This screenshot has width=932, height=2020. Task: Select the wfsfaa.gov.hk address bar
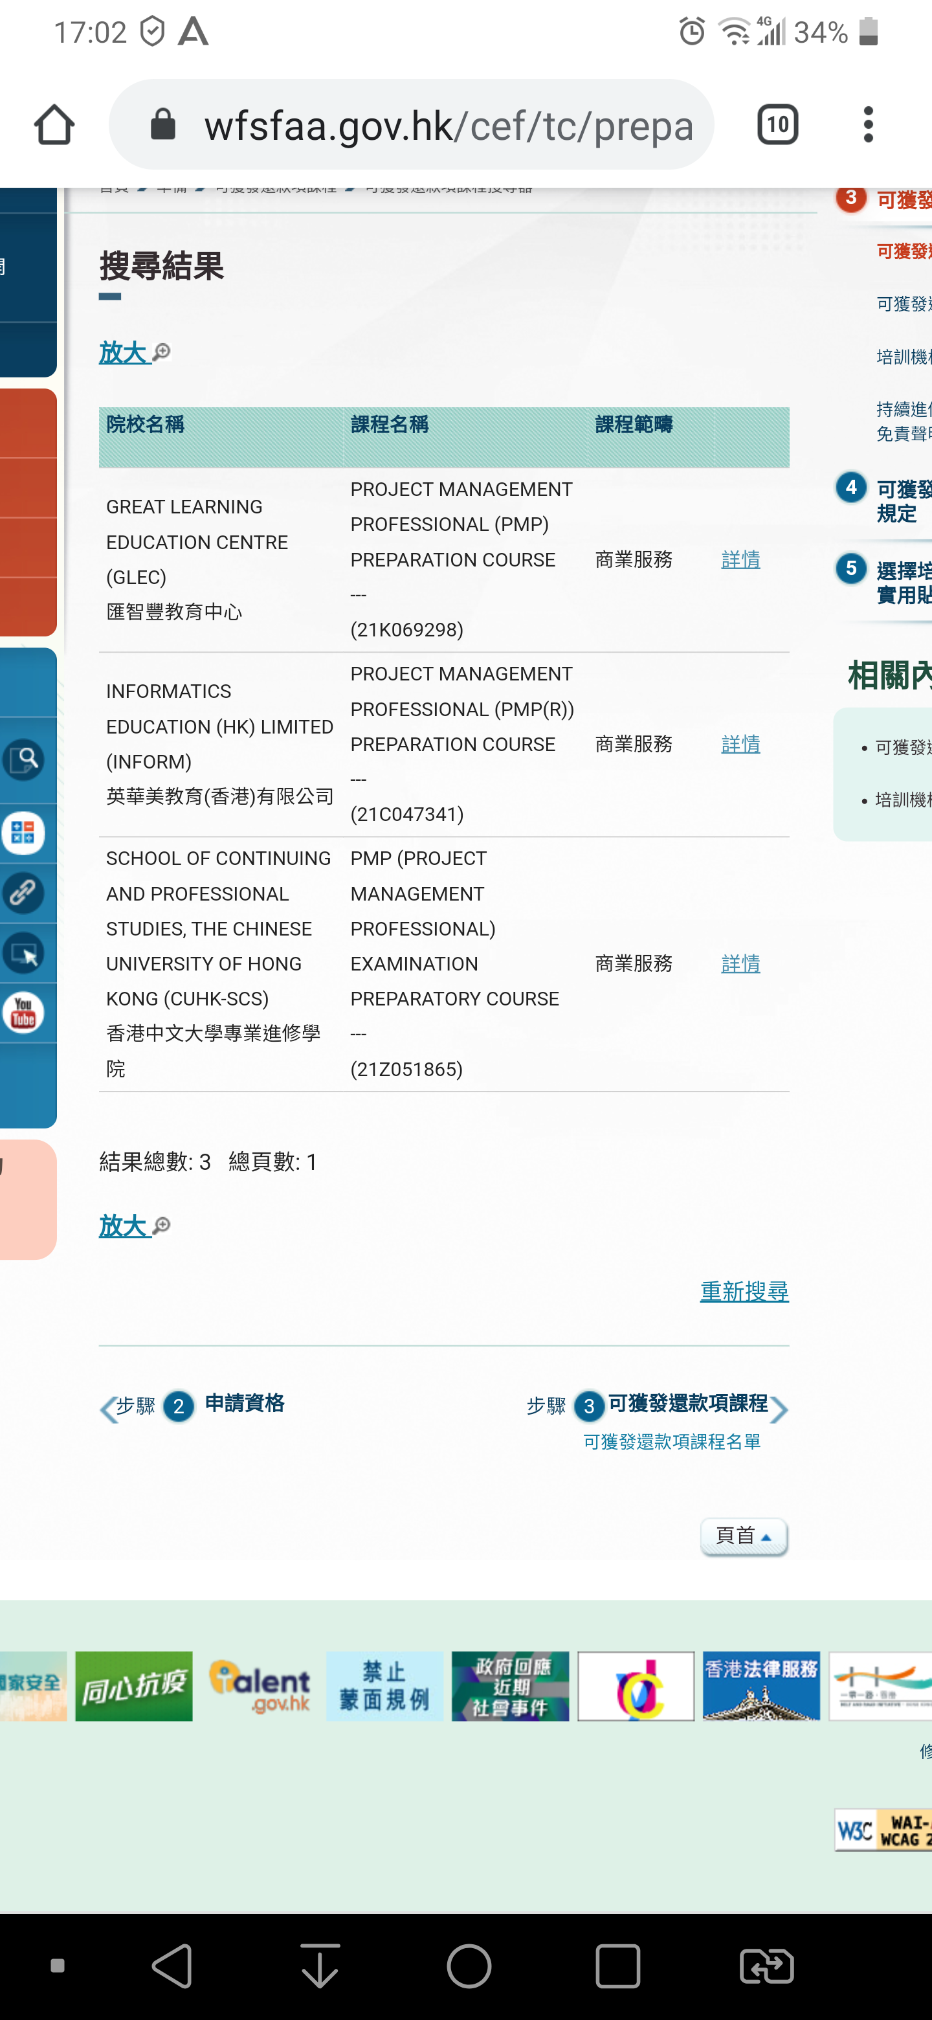click(x=412, y=125)
